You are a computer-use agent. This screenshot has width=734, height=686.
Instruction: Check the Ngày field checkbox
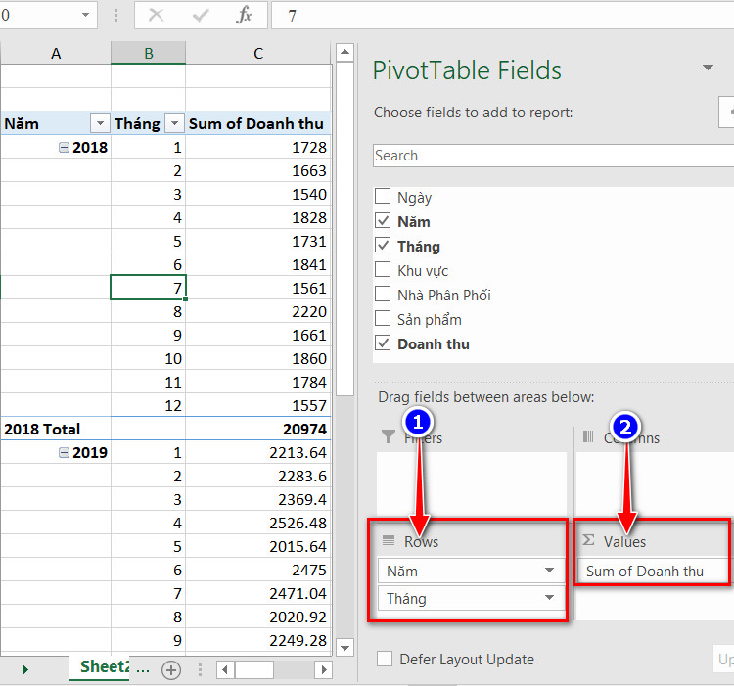coord(383,196)
